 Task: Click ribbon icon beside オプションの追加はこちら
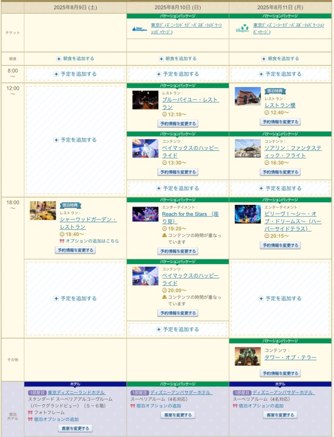tap(62, 241)
